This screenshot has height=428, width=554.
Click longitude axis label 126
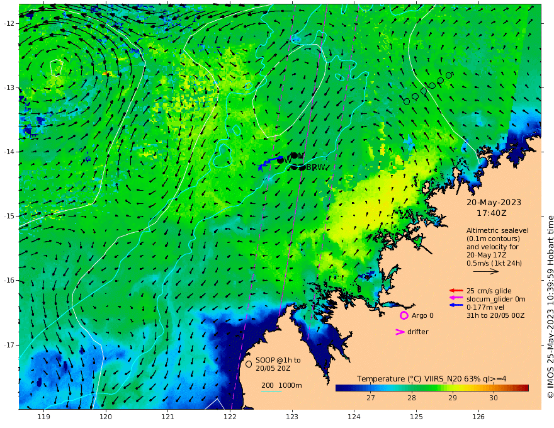tap(478, 417)
